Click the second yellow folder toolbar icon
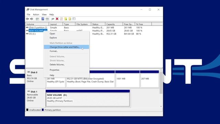 [x=70, y=19]
